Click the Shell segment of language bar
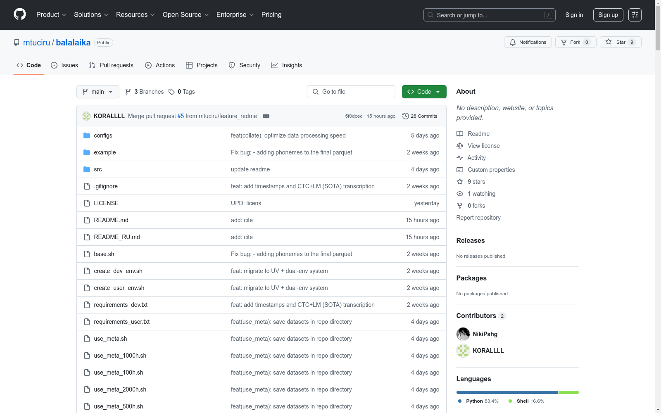661x413 pixels. [x=568, y=392]
